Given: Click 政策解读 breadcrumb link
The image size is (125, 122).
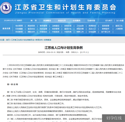Looking at the screenshot, I should [47, 40].
